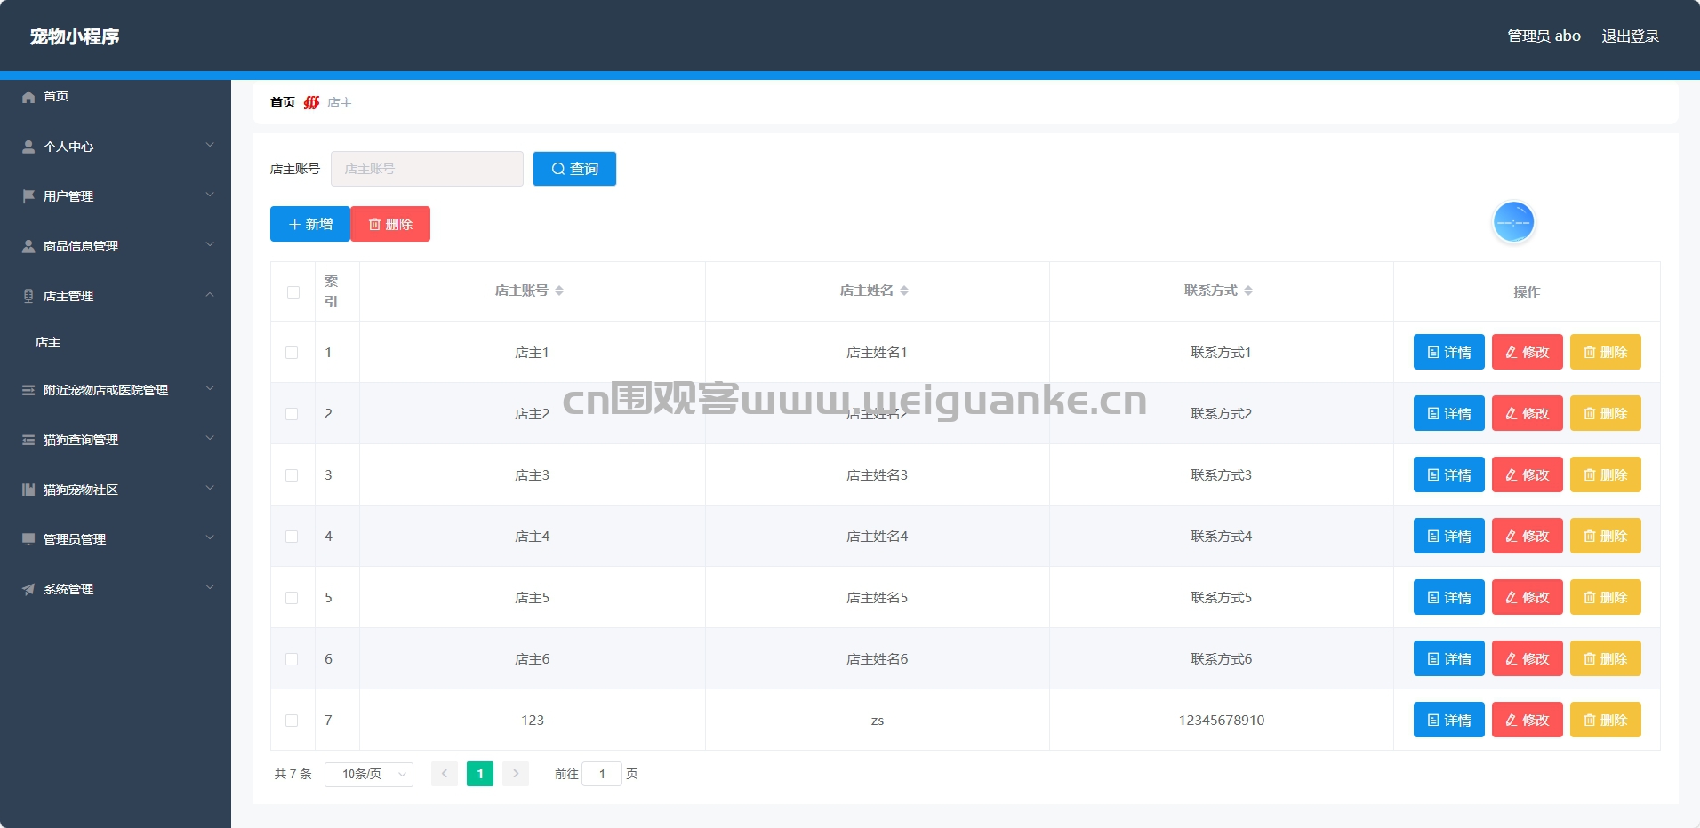The image size is (1700, 828).
Task: Click the 查询 search button
Action: 574,169
